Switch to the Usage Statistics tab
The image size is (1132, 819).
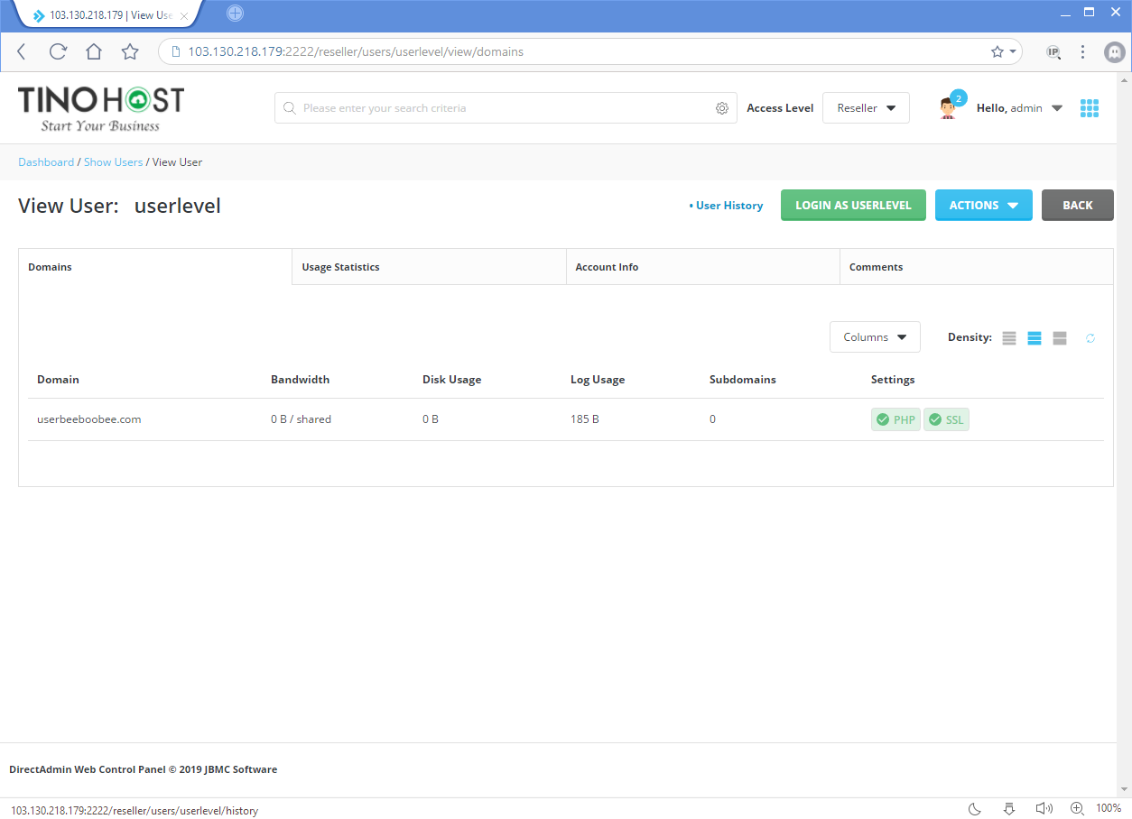340,266
